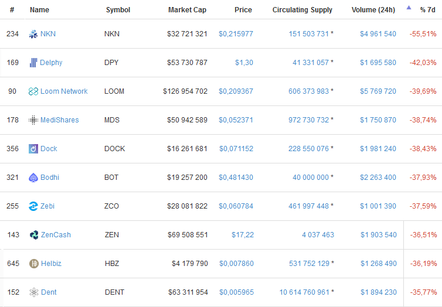Click the NKN coin logo icon
Image resolution: width=442 pixels, height=307 pixels.
tap(33, 34)
